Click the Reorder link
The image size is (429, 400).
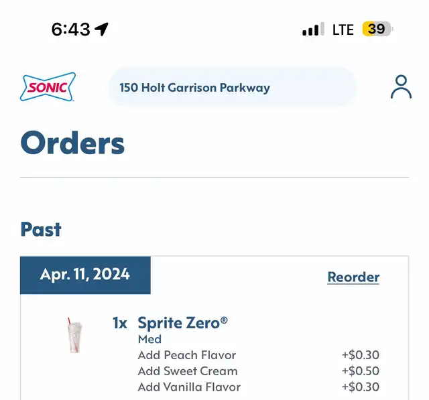pos(353,277)
